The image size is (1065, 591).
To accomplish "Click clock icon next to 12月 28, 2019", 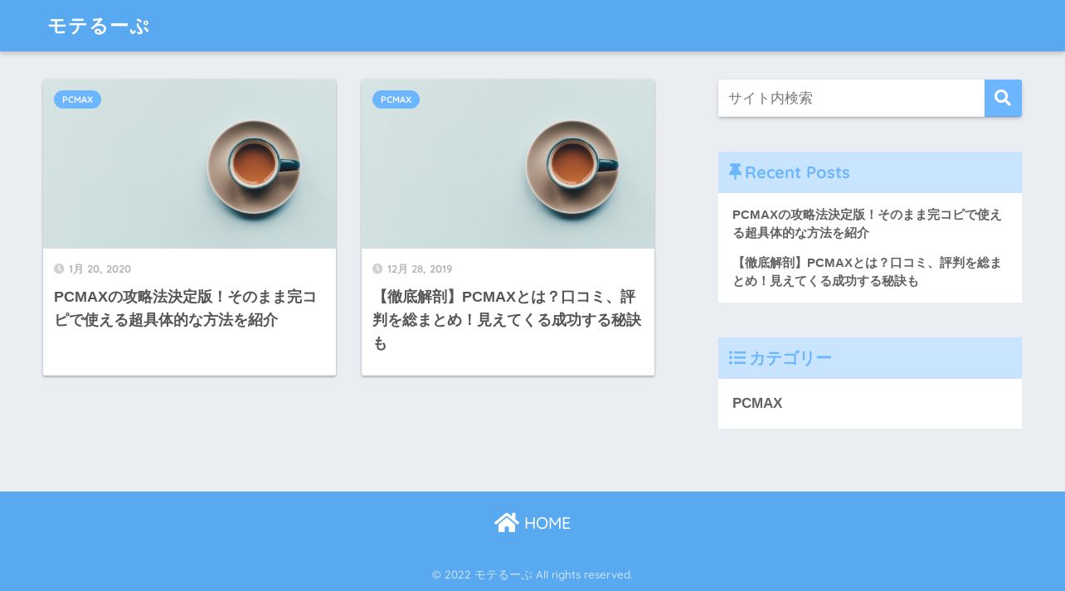I will (377, 269).
